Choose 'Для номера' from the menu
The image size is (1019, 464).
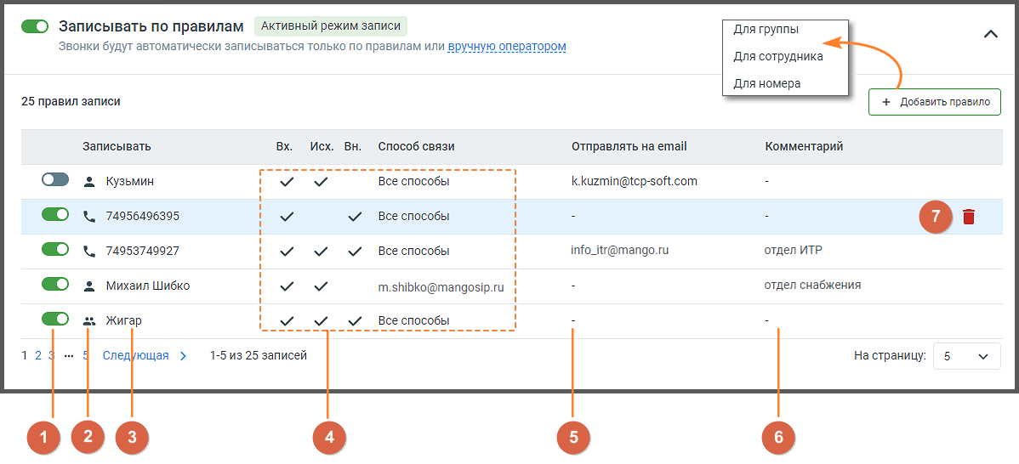[767, 84]
